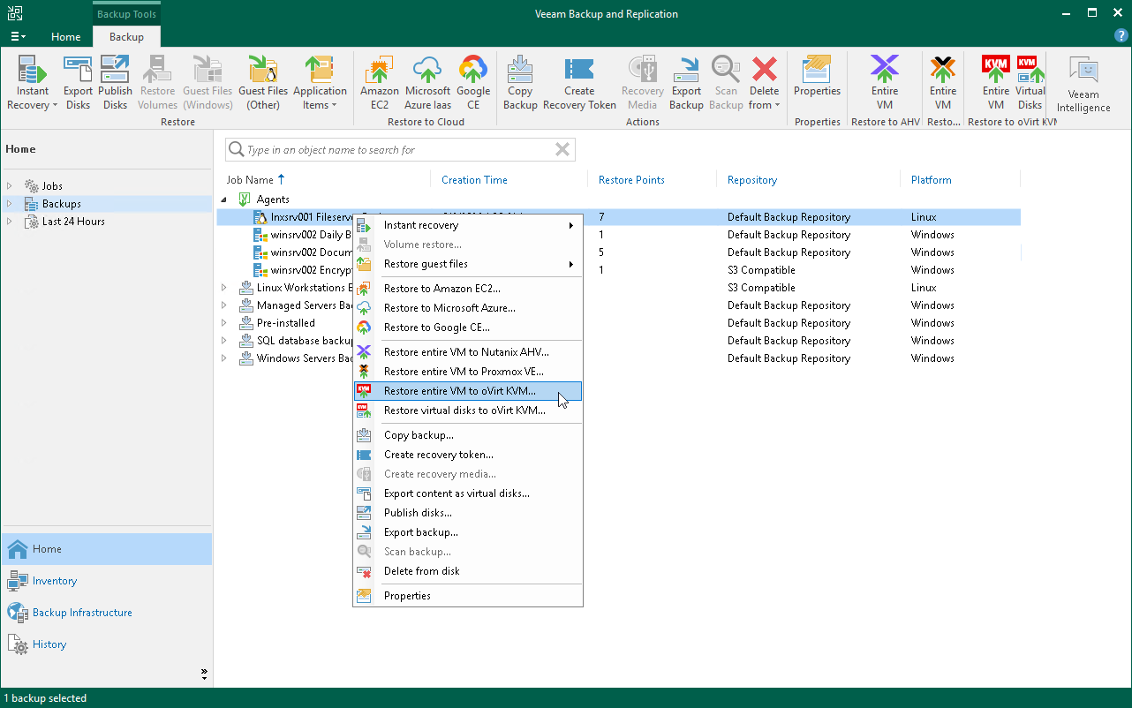
Task: Switch to the Home ribbon tab
Action: coord(66,37)
